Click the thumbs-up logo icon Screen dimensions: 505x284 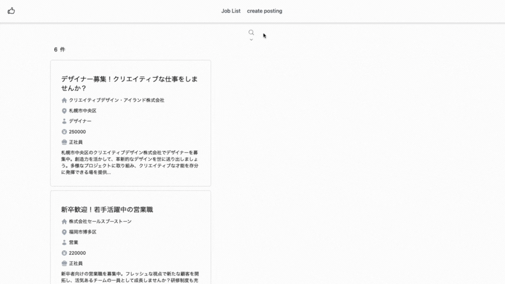pos(11,11)
